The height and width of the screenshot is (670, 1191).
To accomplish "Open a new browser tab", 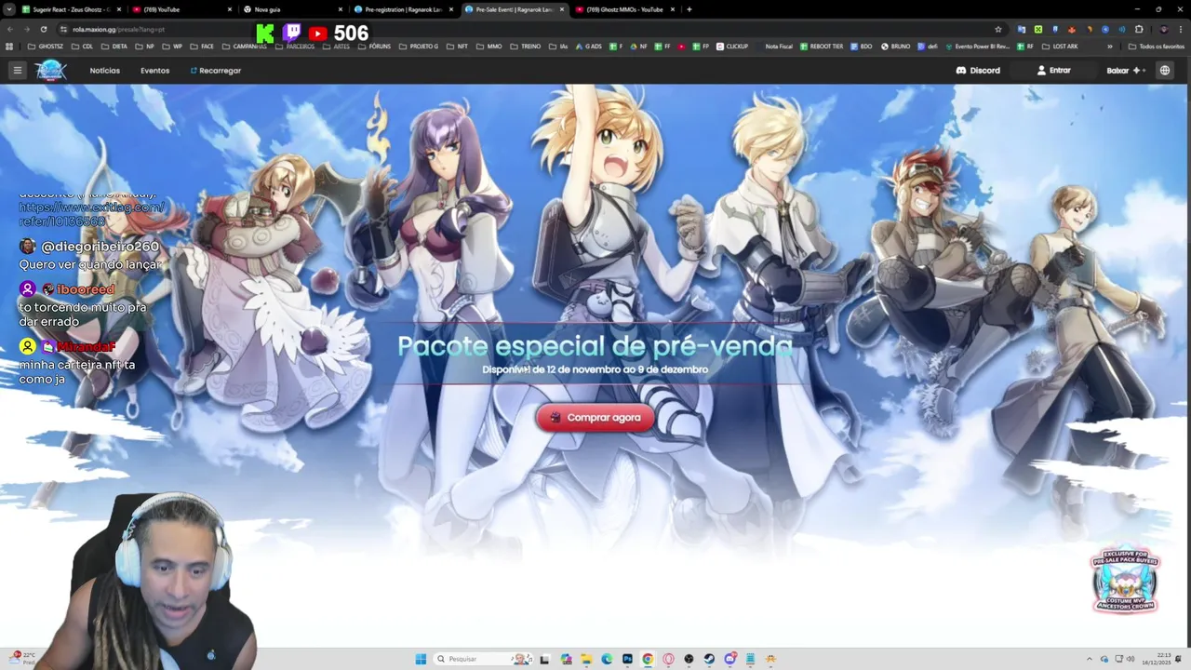I will pyautogui.click(x=689, y=9).
